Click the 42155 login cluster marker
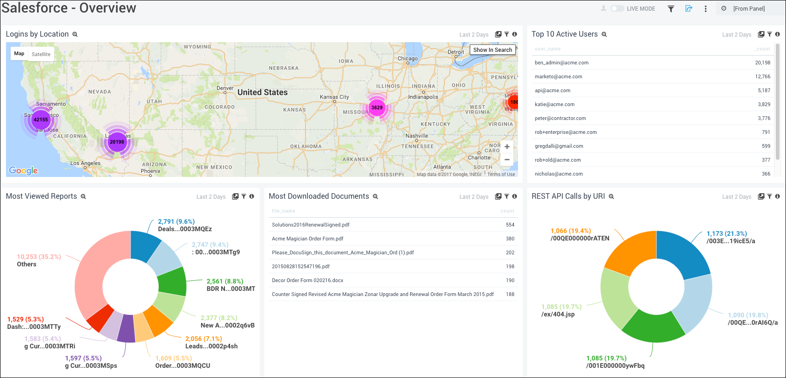The image size is (786, 378). pos(41,120)
